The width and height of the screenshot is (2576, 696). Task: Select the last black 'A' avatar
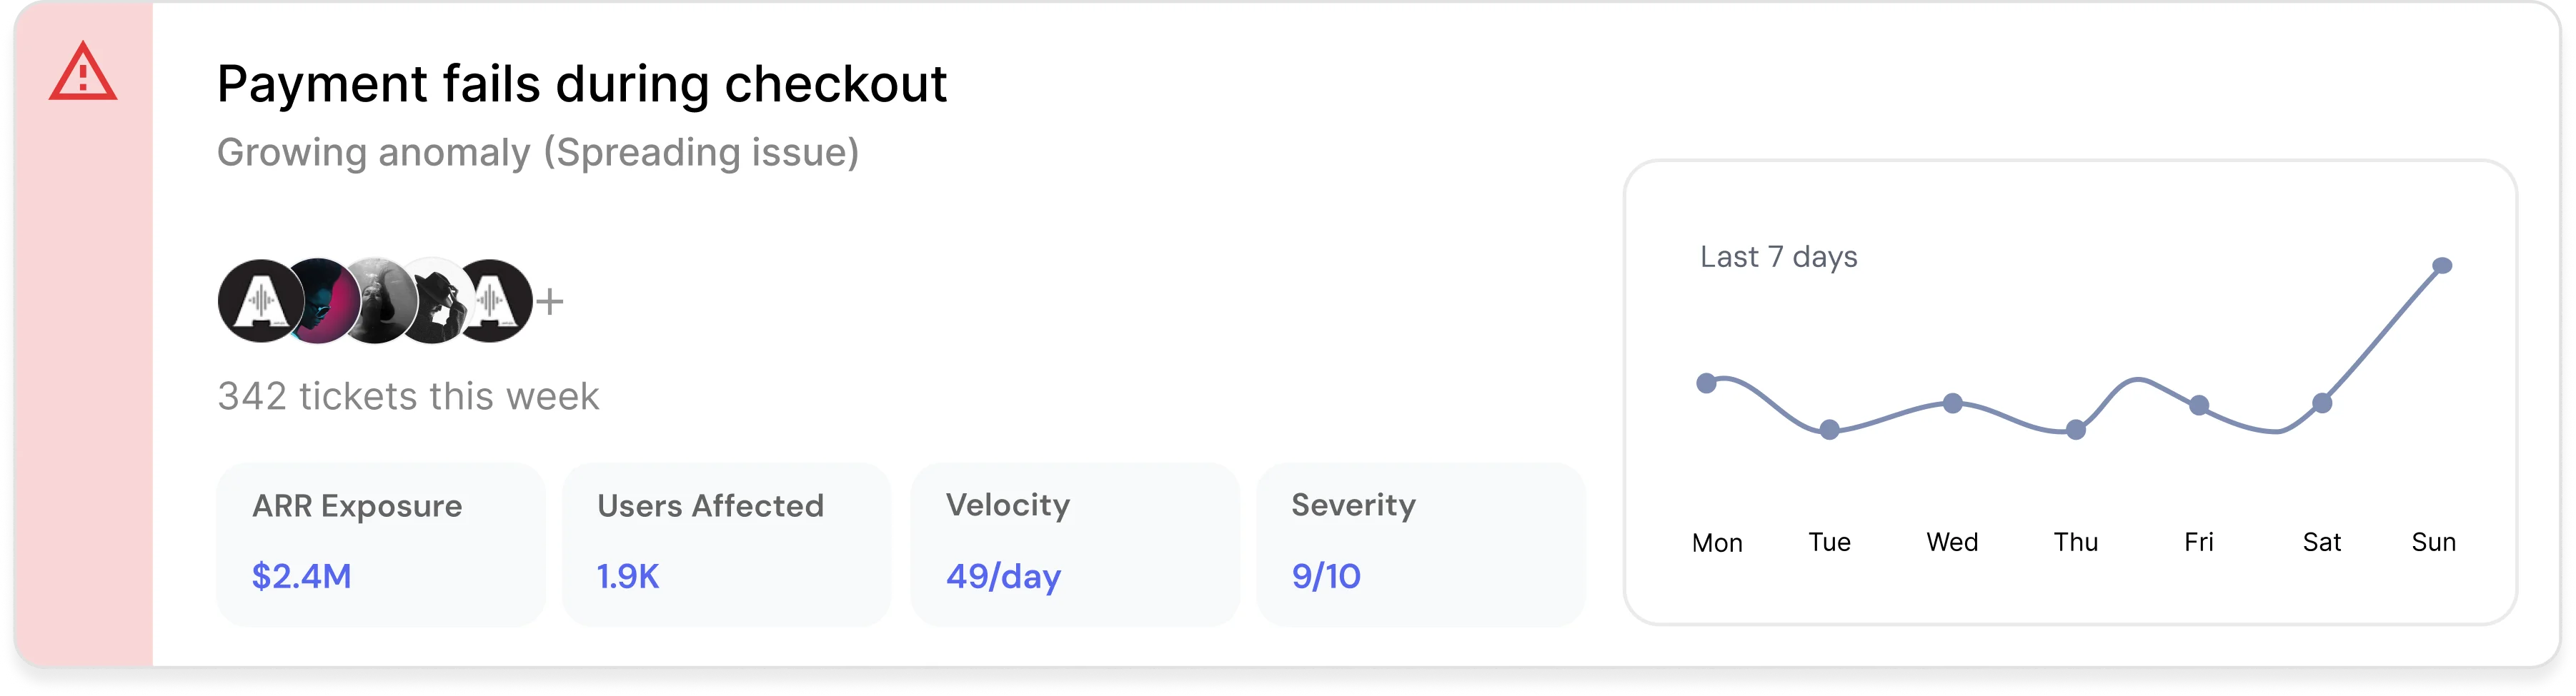[x=490, y=301]
